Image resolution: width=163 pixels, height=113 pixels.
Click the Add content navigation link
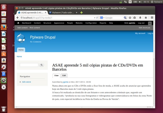tap(26, 82)
